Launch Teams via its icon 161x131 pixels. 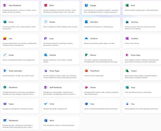[x=5, y=104]
